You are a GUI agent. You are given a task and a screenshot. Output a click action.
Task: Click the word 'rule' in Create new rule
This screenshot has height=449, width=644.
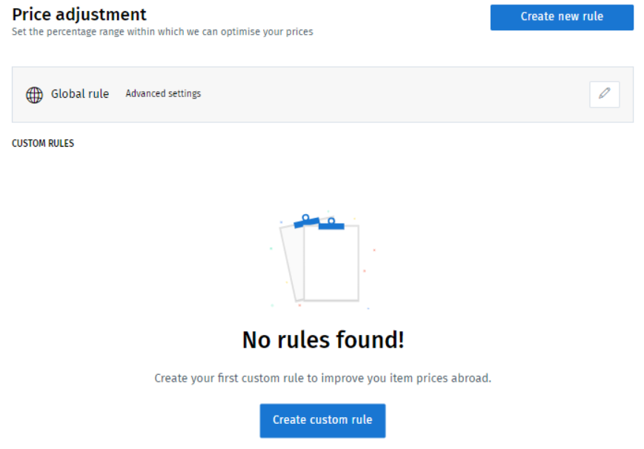(593, 16)
